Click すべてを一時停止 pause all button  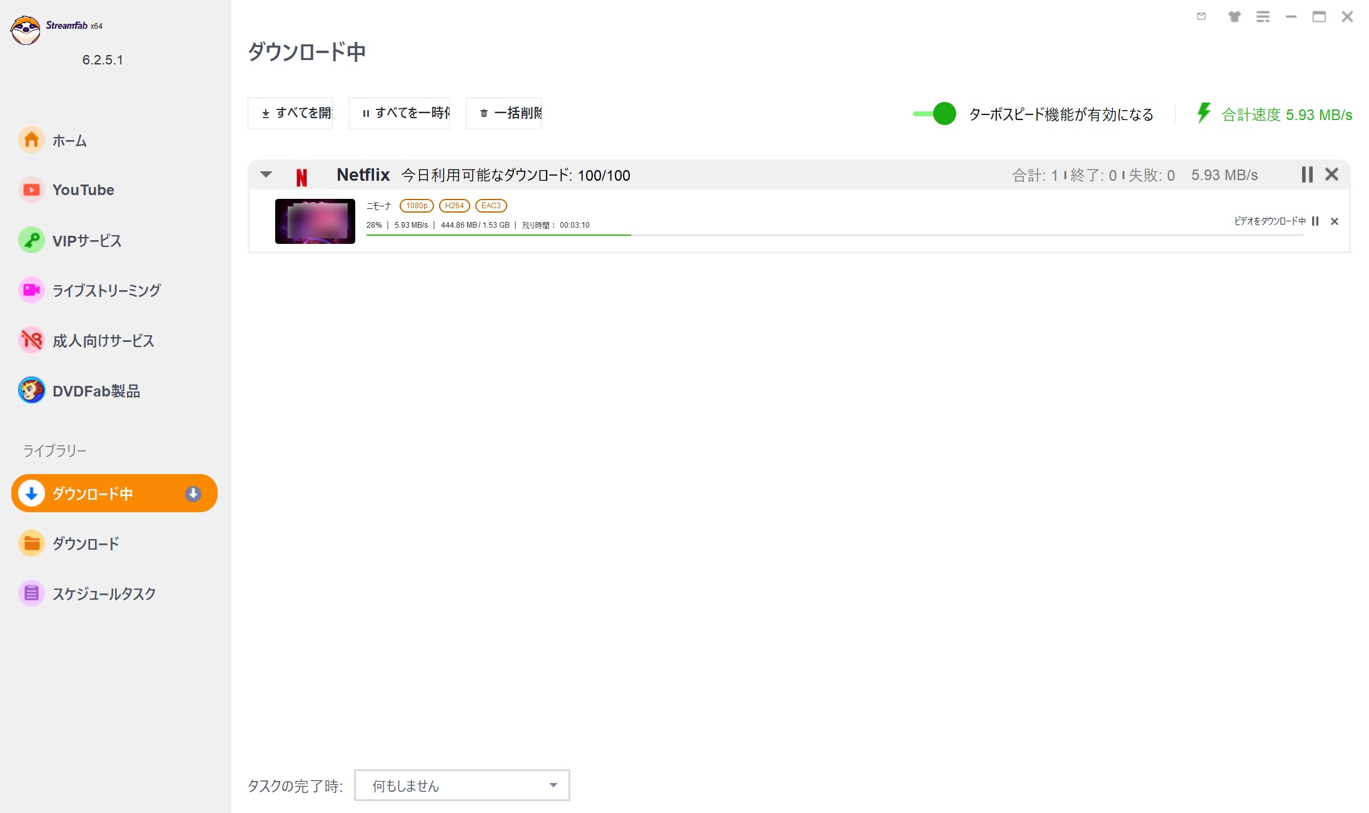pos(399,113)
